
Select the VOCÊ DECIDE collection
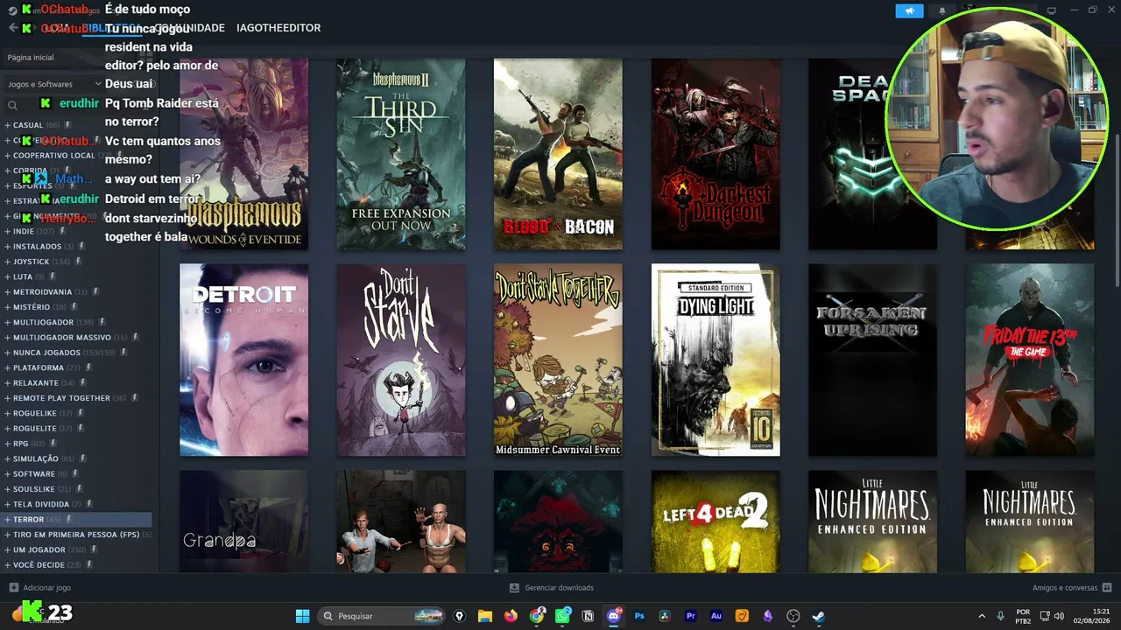[77, 565]
